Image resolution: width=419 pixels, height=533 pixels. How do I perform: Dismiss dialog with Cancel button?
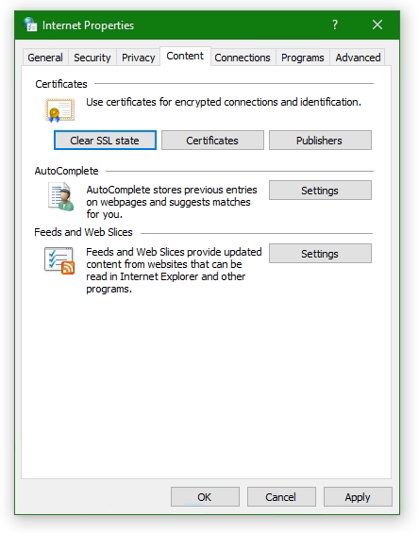click(281, 497)
